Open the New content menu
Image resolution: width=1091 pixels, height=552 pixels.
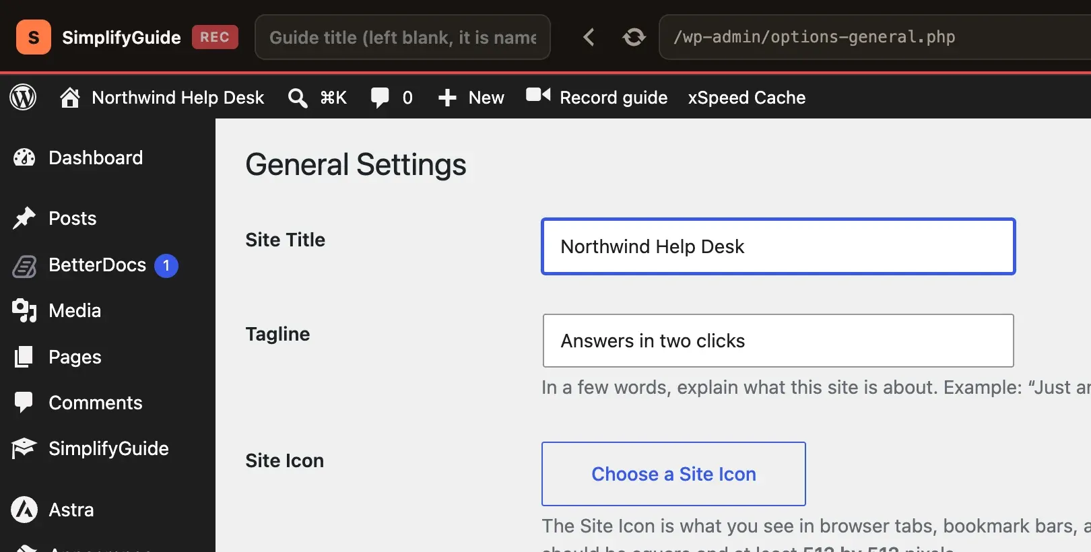coord(486,98)
